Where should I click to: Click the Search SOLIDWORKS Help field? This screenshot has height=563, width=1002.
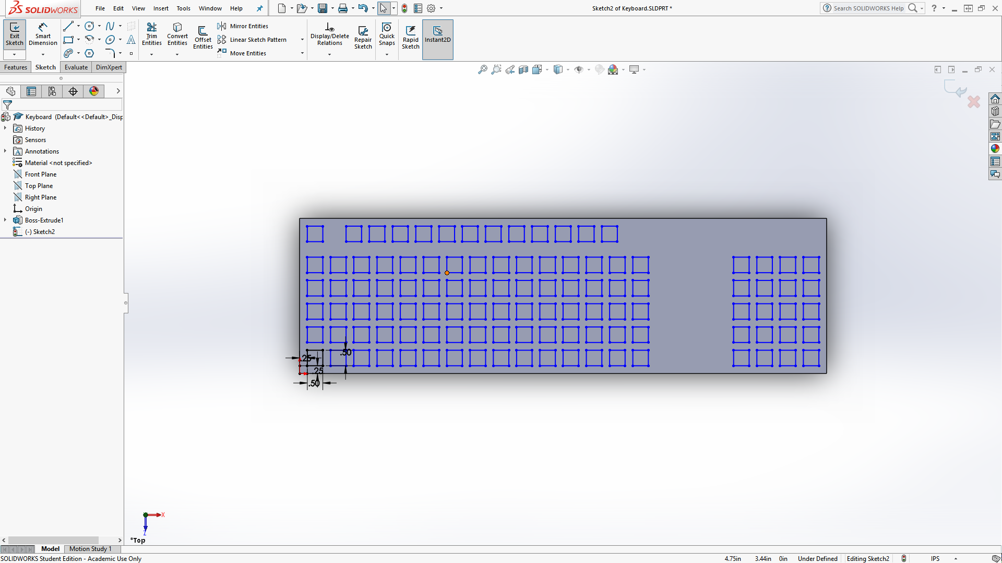tap(868, 8)
